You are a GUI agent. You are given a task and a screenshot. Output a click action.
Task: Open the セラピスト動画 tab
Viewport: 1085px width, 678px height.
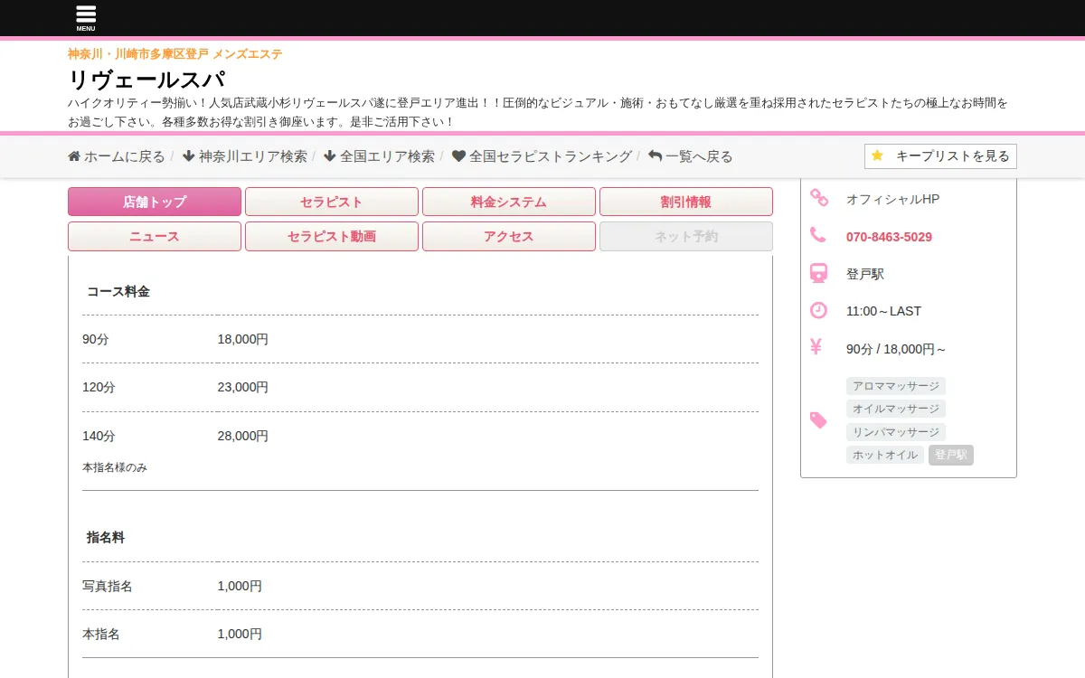[332, 236]
